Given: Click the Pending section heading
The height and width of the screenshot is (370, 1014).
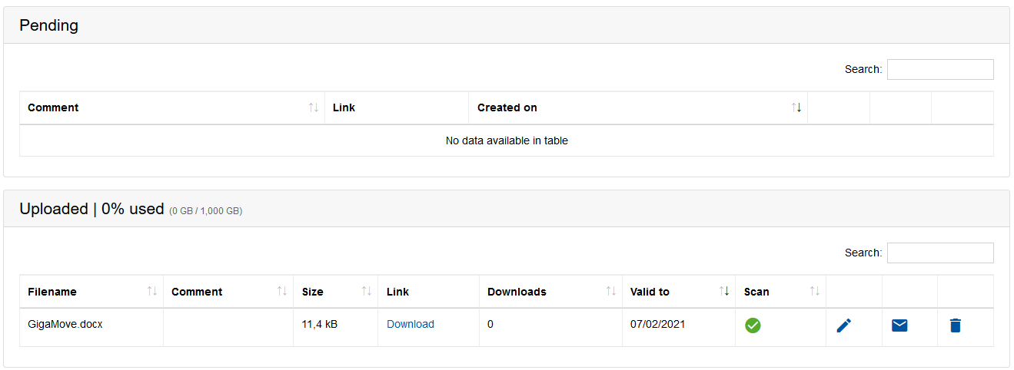Looking at the screenshot, I should click(x=49, y=25).
